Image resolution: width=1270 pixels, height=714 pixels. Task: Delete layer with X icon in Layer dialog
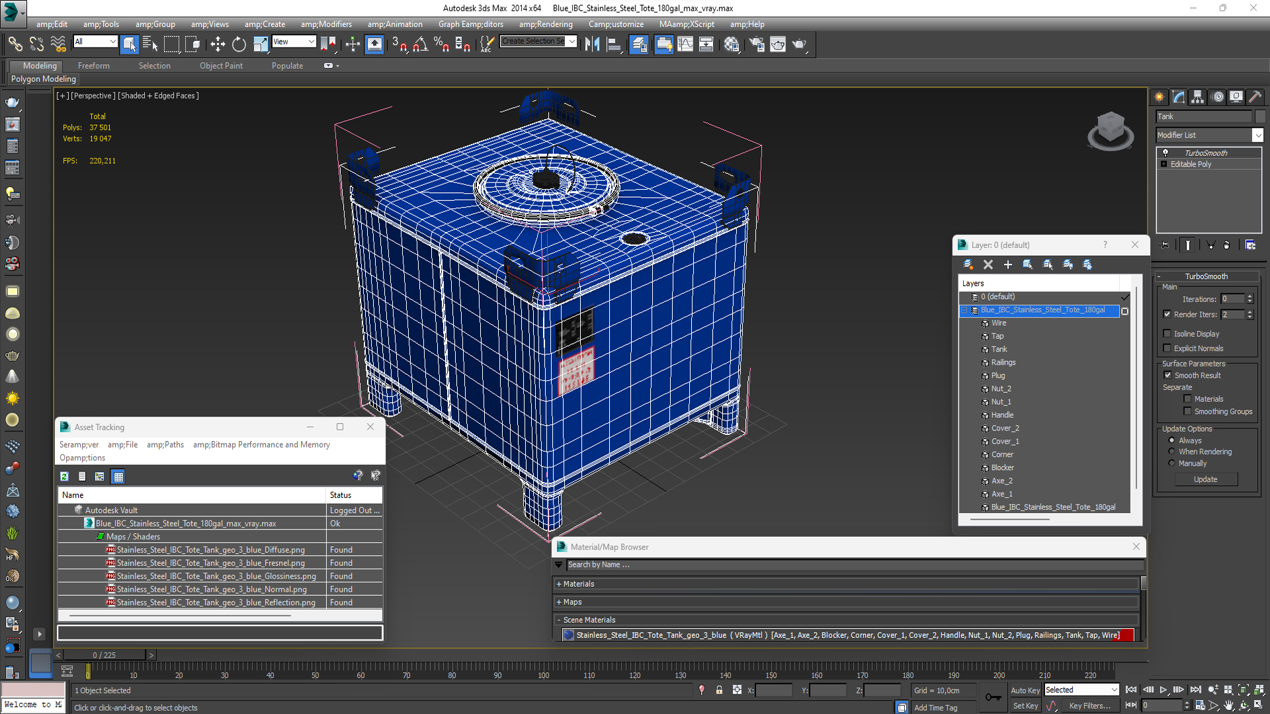click(x=988, y=264)
